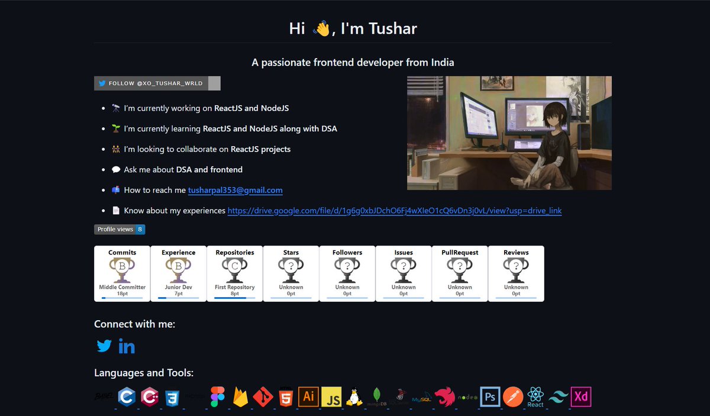Click the C++ hexagon icon

click(x=150, y=397)
